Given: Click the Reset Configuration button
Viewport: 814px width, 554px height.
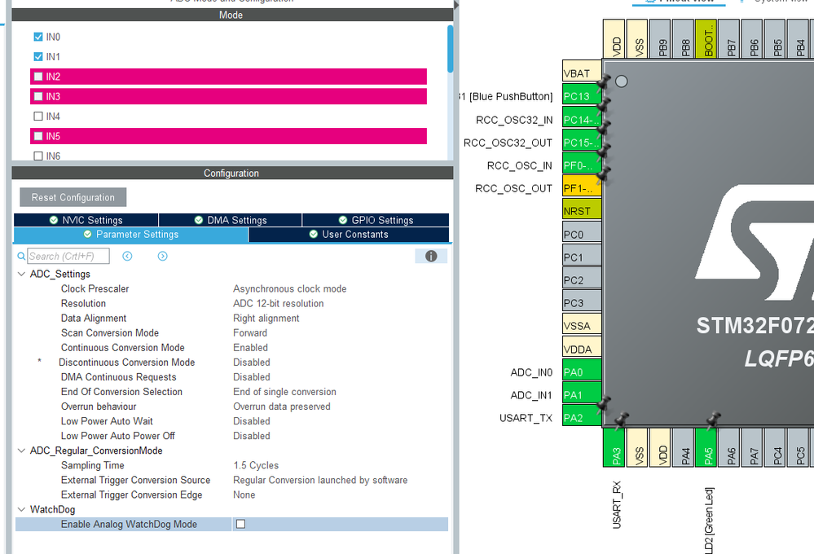Looking at the screenshot, I should (x=73, y=197).
